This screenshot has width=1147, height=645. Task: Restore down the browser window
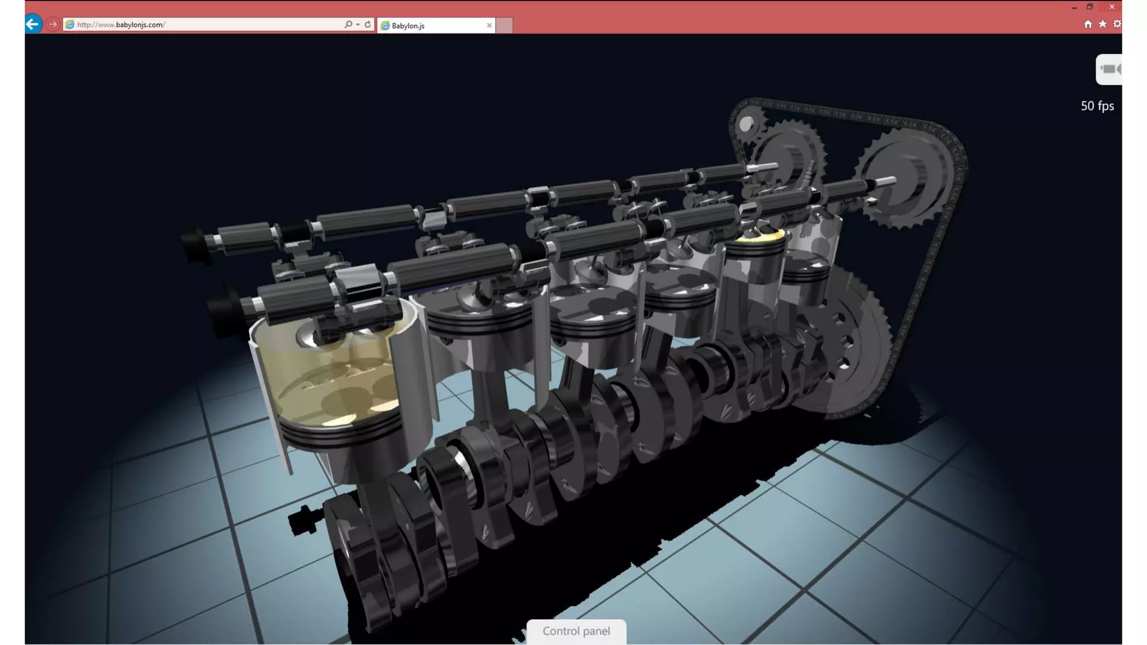1090,7
